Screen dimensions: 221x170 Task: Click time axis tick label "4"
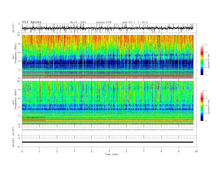click(92, 151)
